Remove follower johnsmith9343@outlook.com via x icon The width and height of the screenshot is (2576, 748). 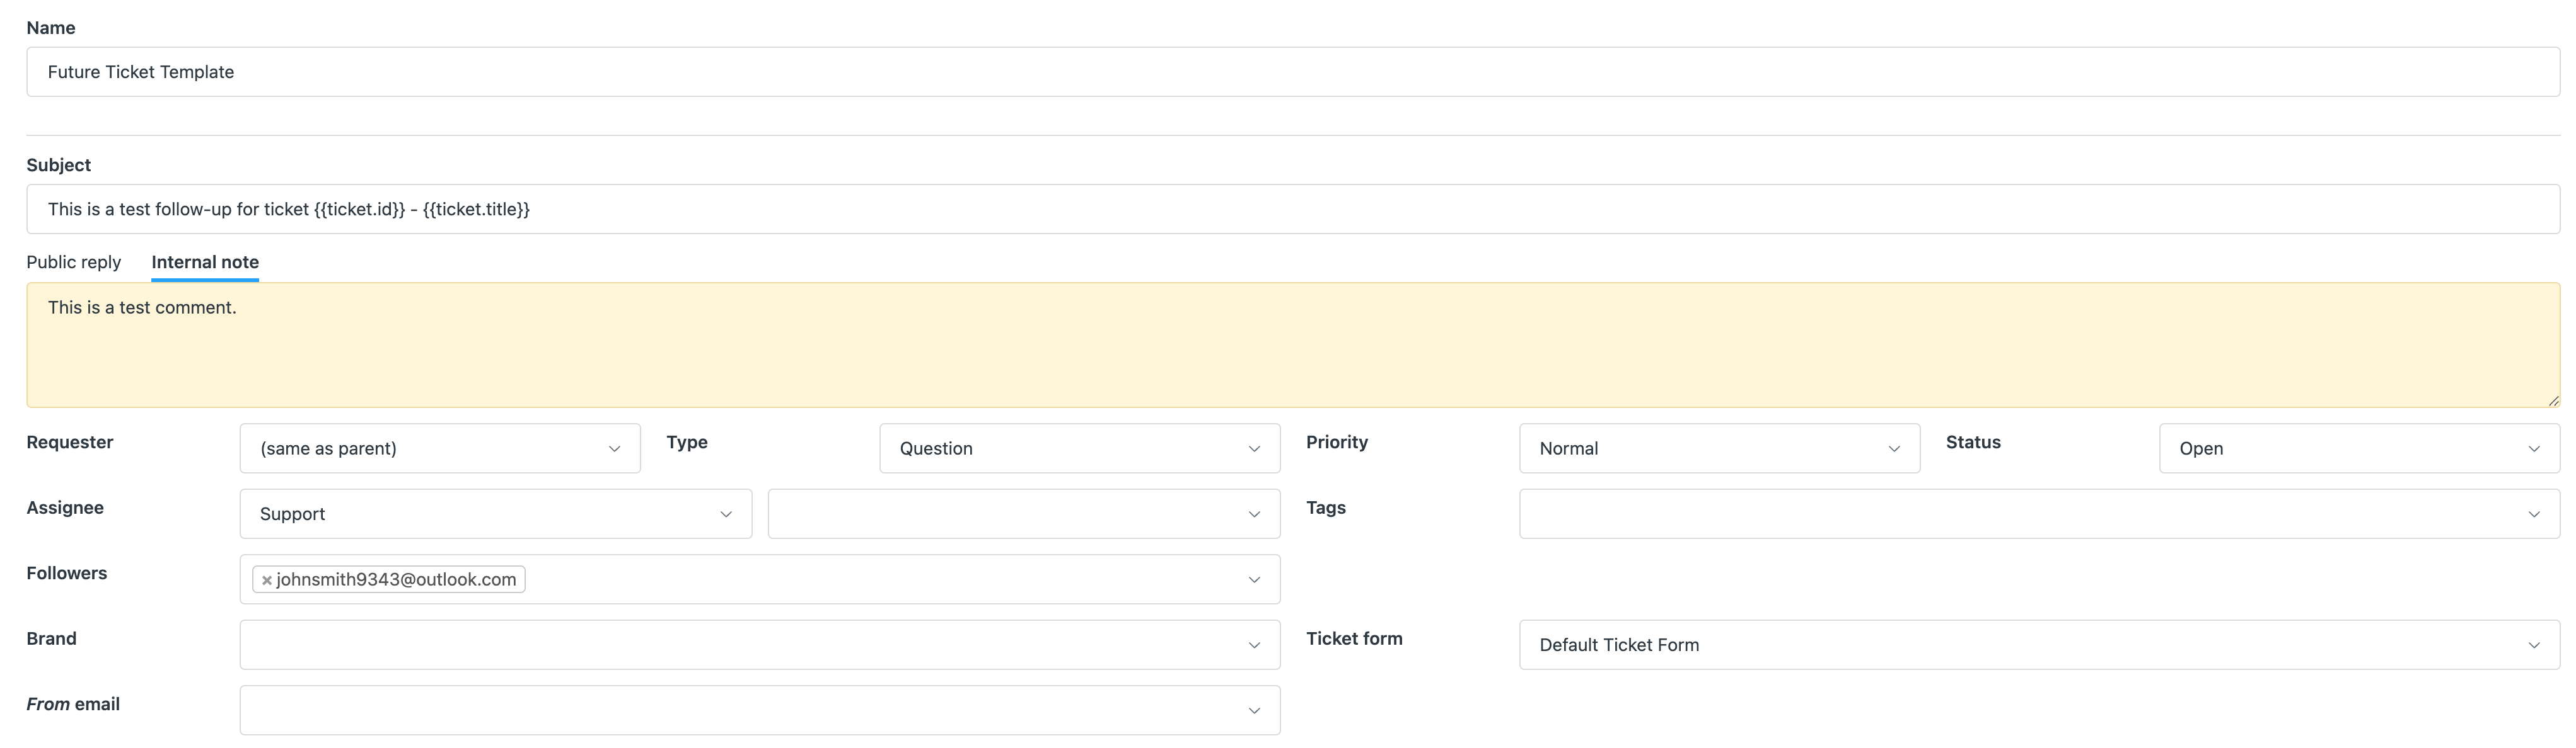[267, 581]
